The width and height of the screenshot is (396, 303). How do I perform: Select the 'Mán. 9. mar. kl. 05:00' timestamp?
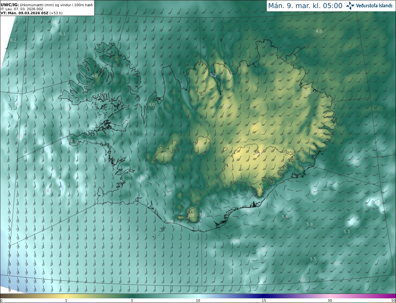coord(305,6)
